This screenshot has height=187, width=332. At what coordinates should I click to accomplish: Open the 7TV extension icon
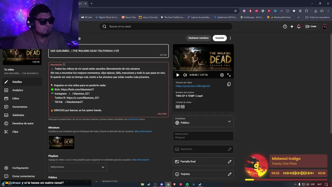click(x=275, y=11)
